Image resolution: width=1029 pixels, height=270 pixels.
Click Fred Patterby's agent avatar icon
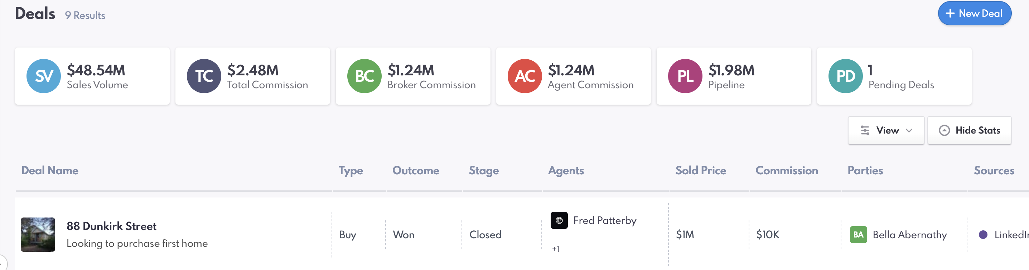tap(559, 220)
